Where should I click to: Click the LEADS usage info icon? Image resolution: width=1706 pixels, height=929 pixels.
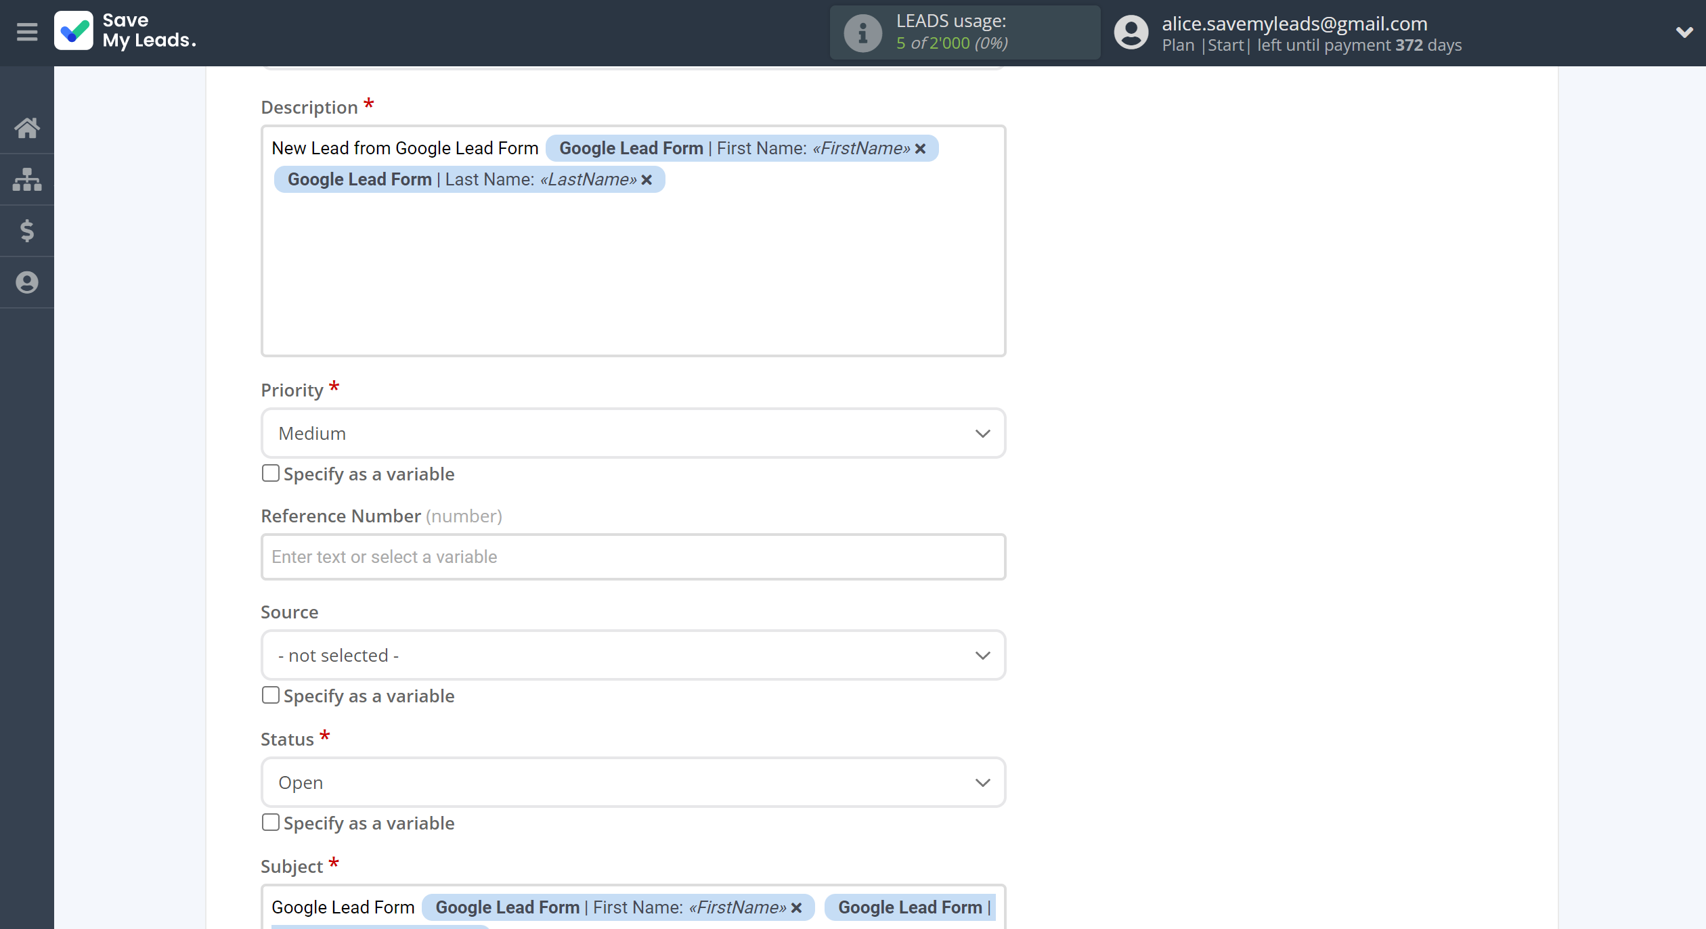click(862, 32)
